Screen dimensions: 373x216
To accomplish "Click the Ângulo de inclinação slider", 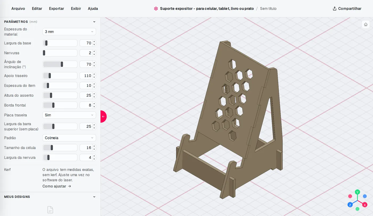I will point(60,64).
